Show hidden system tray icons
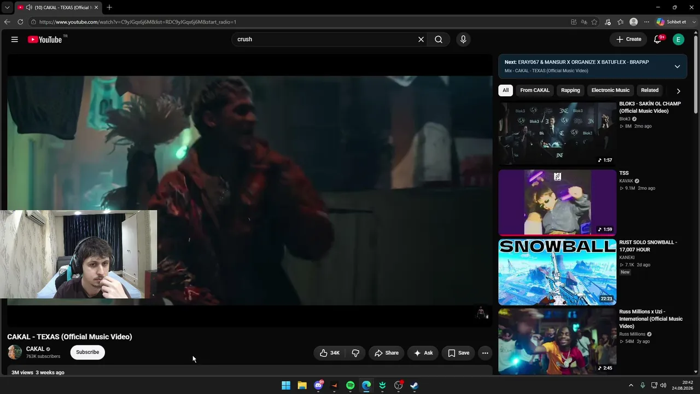Image resolution: width=700 pixels, height=394 pixels. pos(631,385)
